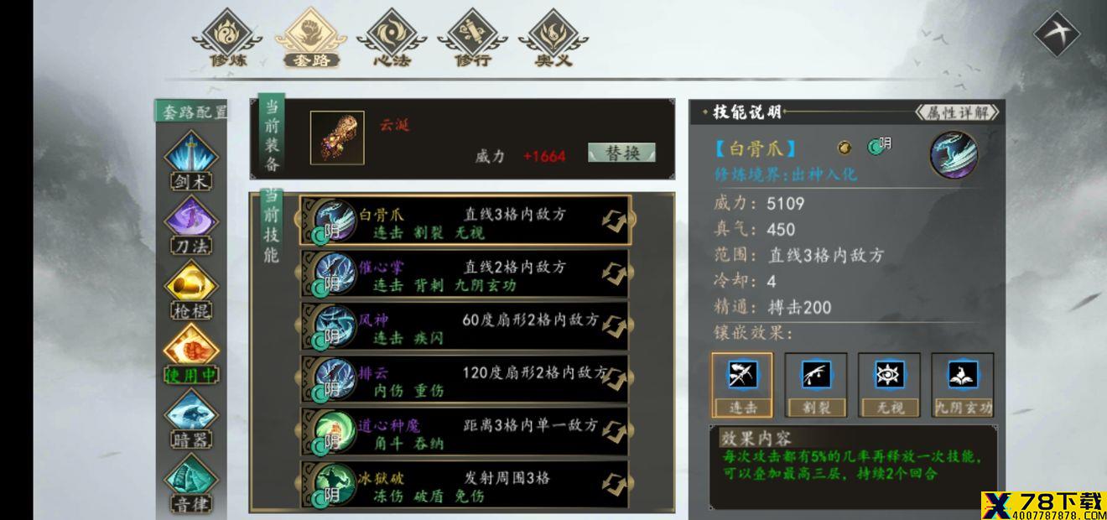Click the 云涎 equipped glove thumbnail
Screen dimensions: 1107x520
[337, 138]
